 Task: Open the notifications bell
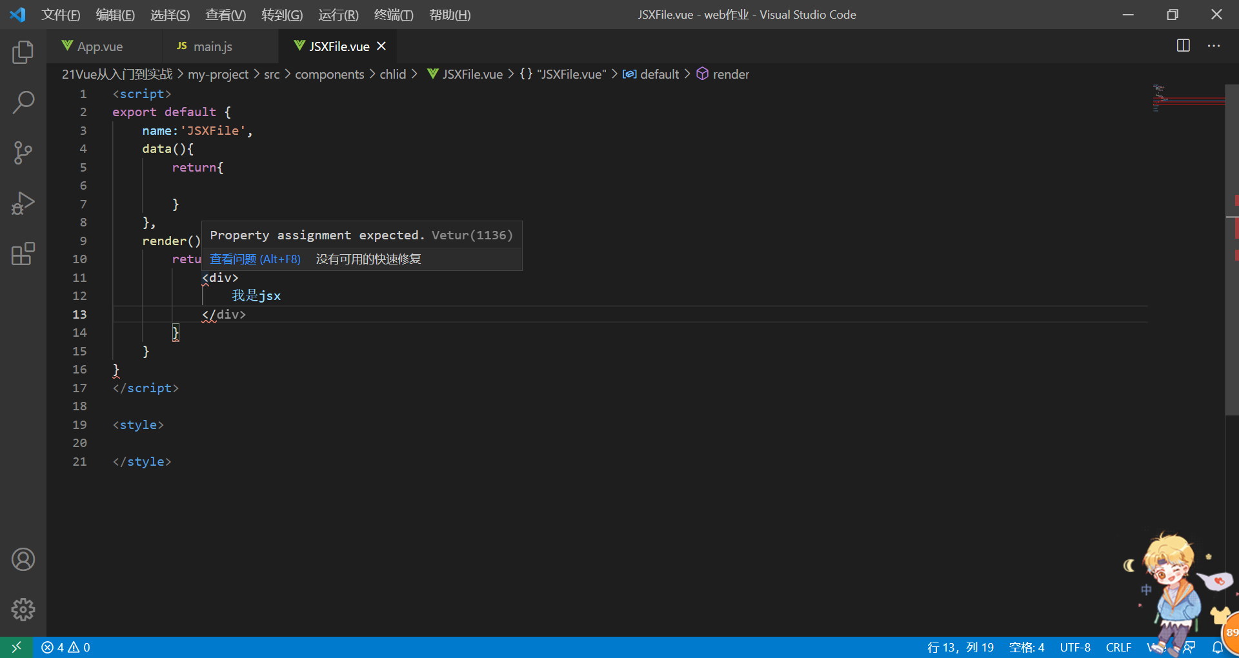point(1217,647)
